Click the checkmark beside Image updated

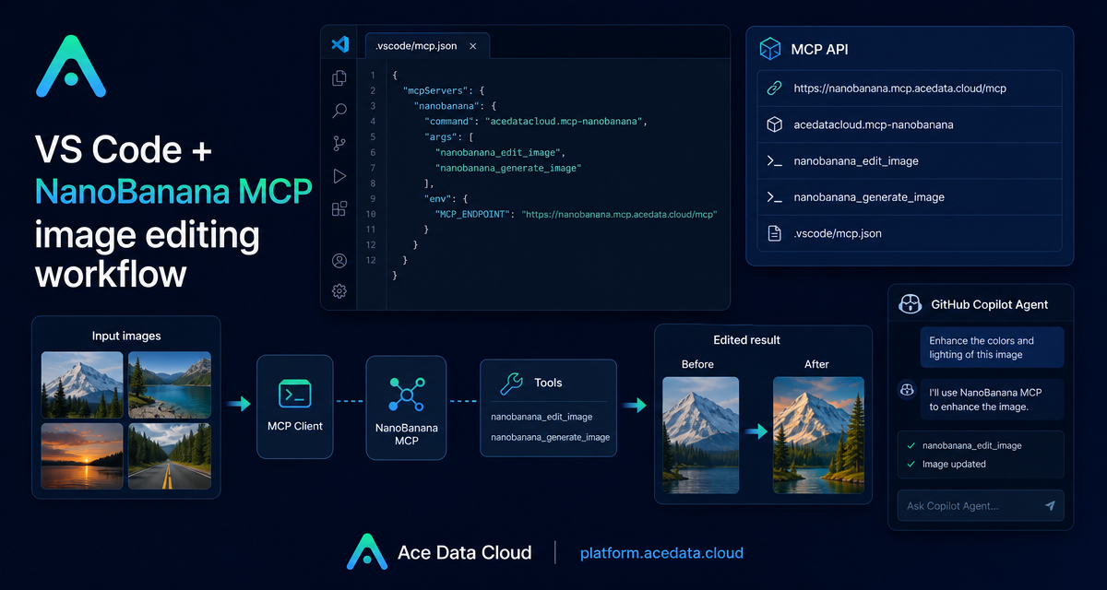[x=911, y=464]
